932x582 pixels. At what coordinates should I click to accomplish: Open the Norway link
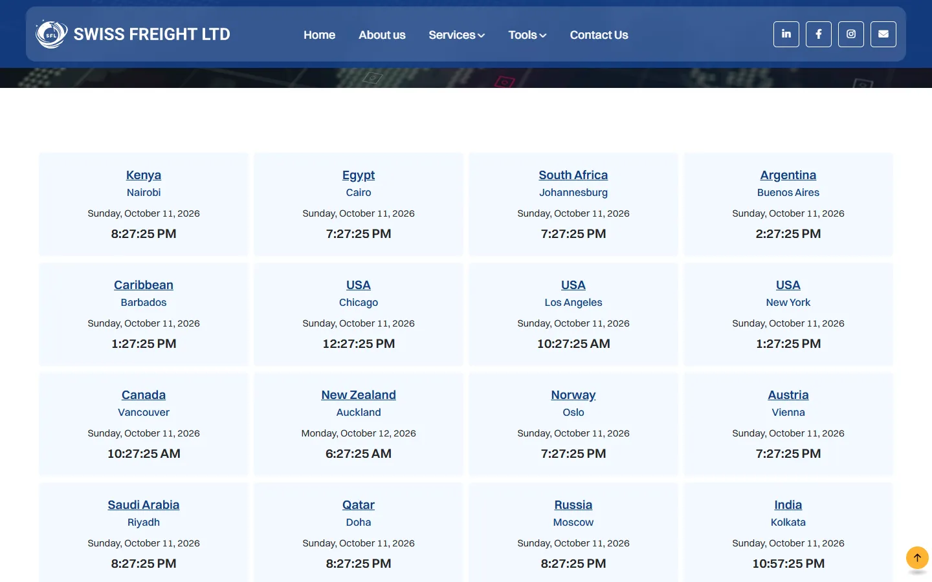[x=573, y=395]
